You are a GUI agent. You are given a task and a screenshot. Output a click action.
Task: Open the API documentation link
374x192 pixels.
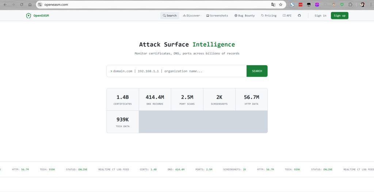[x=287, y=16]
